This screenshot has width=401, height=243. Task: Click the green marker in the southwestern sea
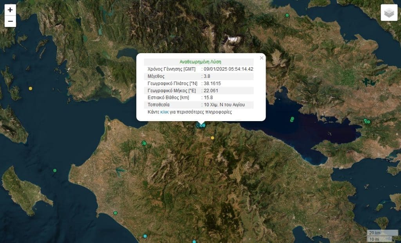[55, 170]
